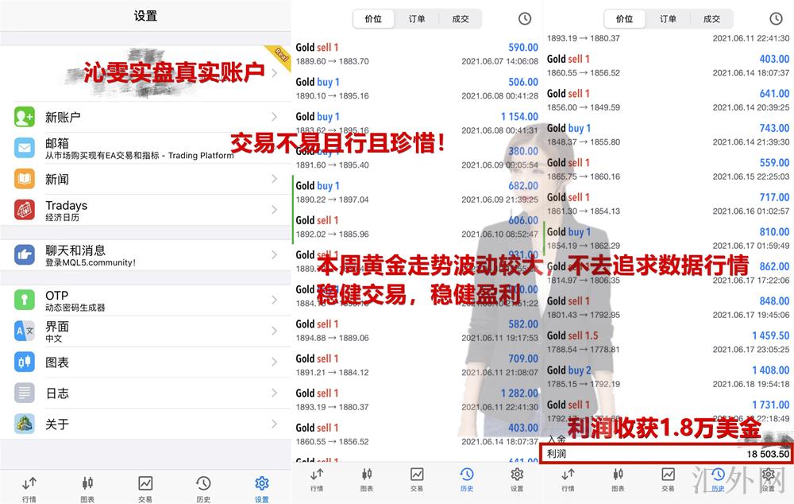Select 设置 gear in settings screen bottom bar
The image size is (794, 504).
262,489
